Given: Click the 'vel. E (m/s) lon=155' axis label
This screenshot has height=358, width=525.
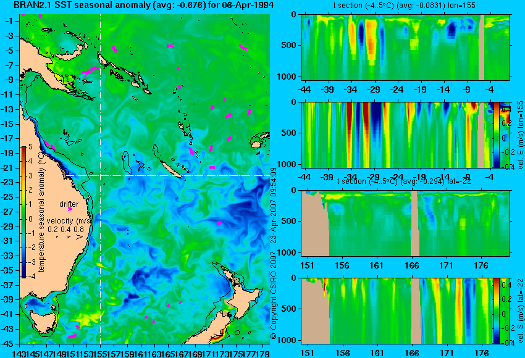Looking at the screenshot, I should click(x=520, y=135).
